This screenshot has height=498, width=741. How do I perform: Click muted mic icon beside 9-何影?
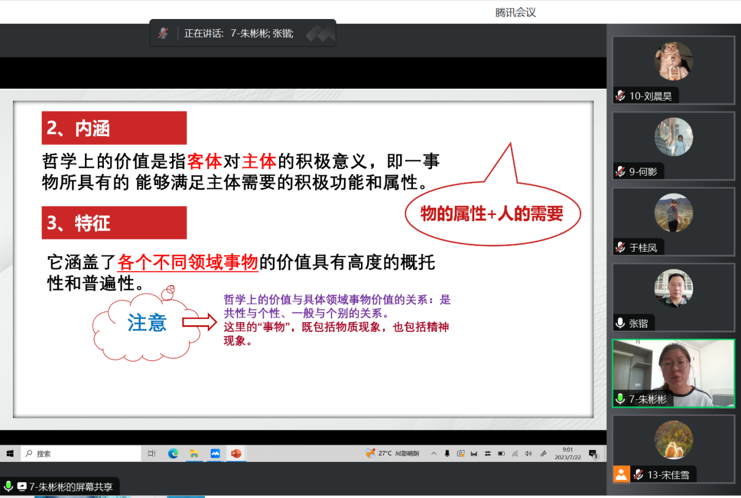(x=620, y=172)
